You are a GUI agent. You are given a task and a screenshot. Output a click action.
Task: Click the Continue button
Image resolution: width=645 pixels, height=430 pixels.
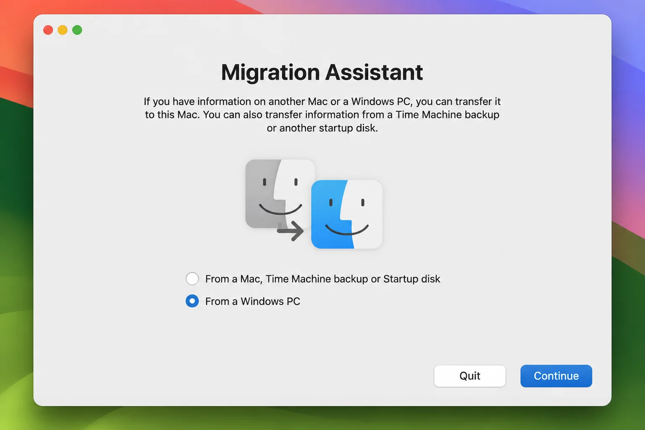click(x=556, y=376)
